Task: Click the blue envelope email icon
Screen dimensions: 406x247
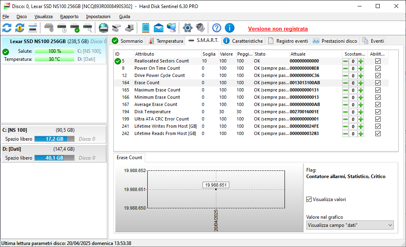Action: (159, 28)
